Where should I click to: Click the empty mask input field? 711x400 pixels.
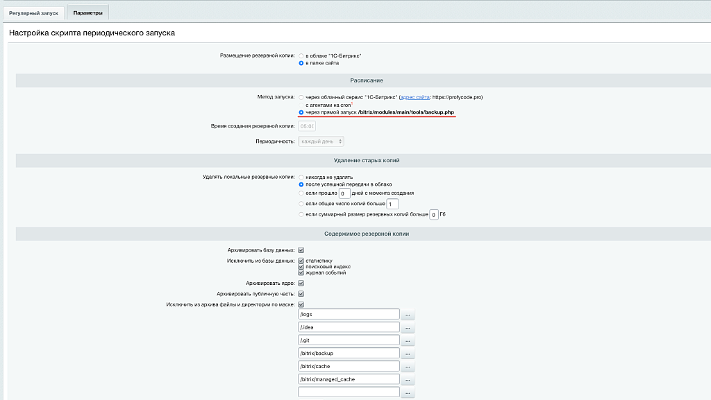[x=348, y=391]
